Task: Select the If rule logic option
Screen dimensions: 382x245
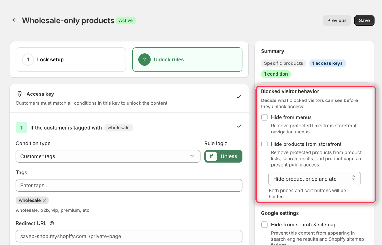Action: click(211, 156)
